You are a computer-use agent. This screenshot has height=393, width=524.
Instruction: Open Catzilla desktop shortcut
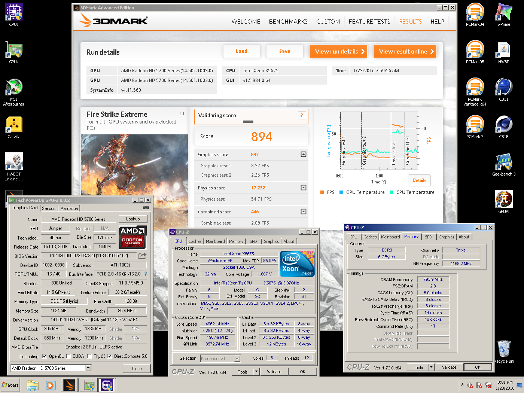(14, 127)
